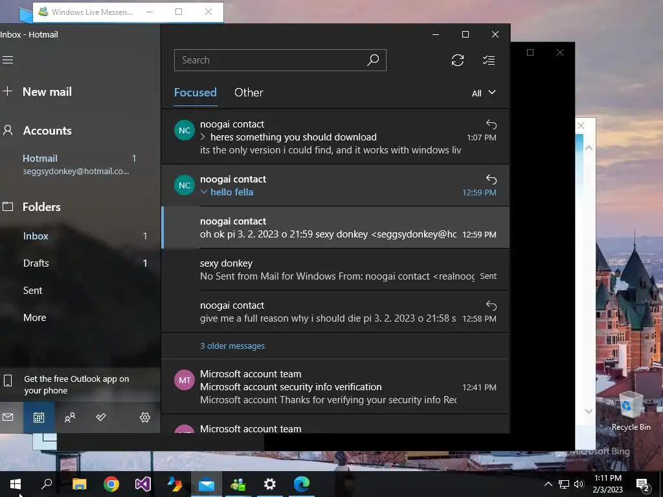The height and width of the screenshot is (497, 663).
Task: Open the Sent folder
Action: click(x=80, y=291)
